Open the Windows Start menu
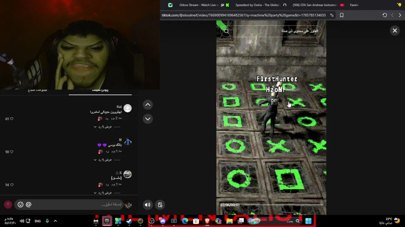The height and width of the screenshot is (227, 405). click(308, 221)
